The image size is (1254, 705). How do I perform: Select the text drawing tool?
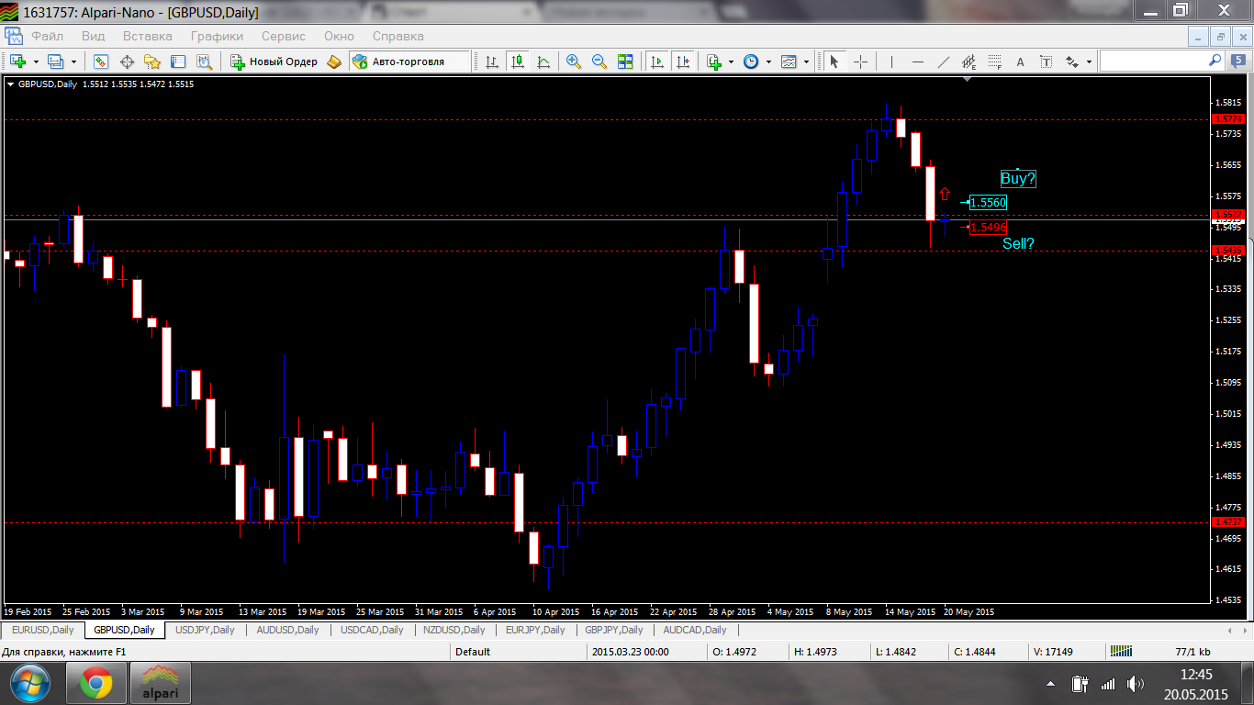[1020, 62]
